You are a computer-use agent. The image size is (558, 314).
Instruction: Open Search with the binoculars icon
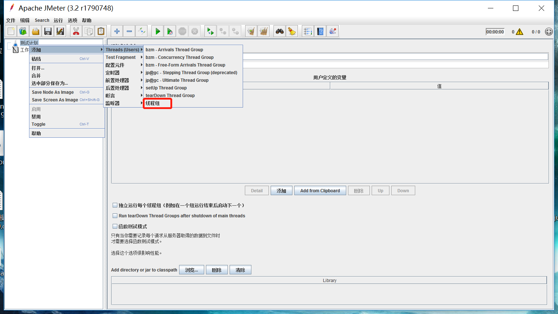point(280,32)
